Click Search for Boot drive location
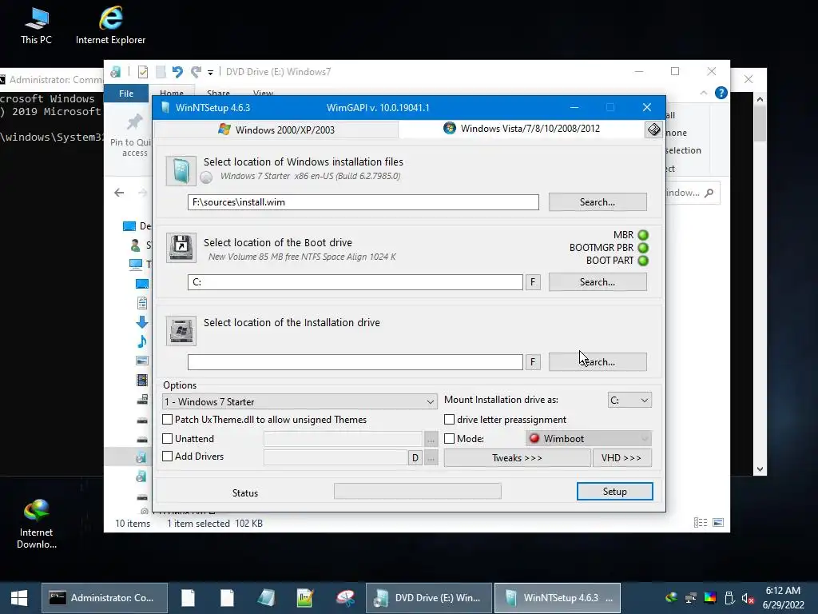This screenshot has height=614, width=818. point(598,282)
